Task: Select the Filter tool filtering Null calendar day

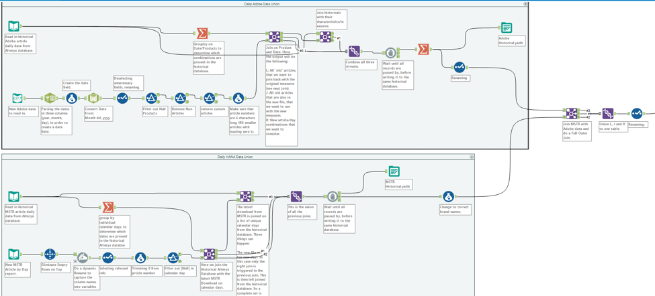Action: coord(173,258)
